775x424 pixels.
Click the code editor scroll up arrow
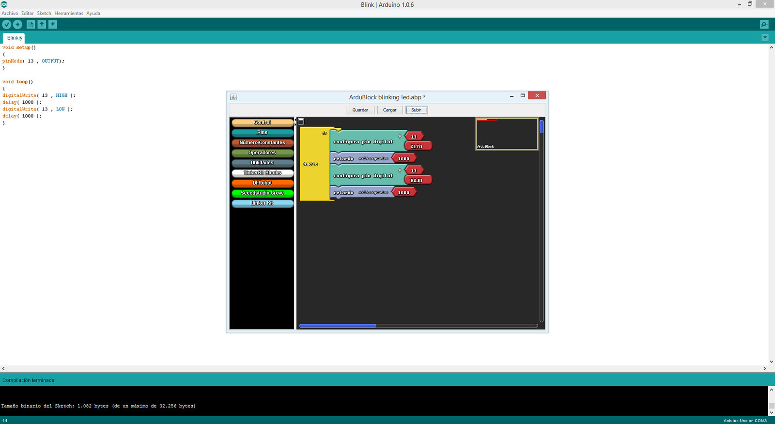[x=771, y=47]
